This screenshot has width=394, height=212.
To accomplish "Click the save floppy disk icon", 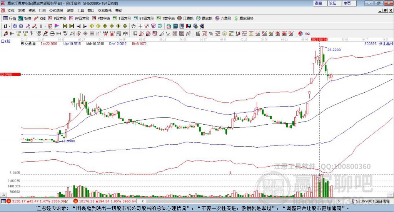I will point(189,26).
